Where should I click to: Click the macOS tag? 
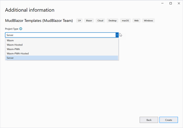[125, 21]
